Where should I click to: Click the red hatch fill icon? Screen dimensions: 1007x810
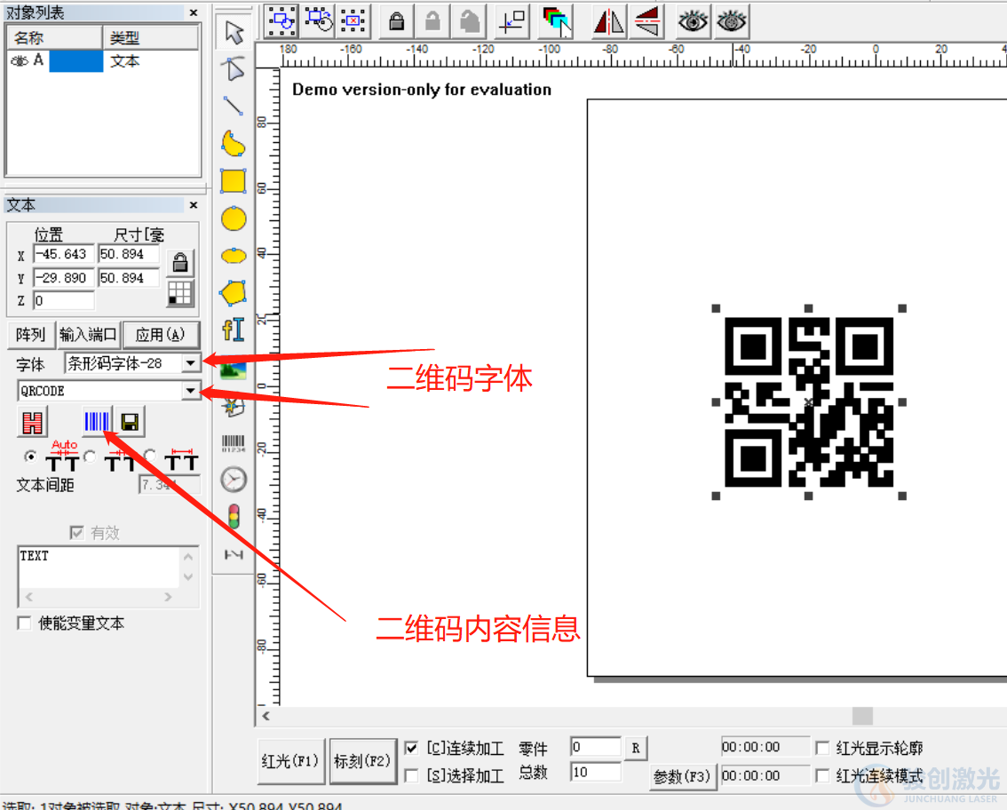tap(32, 422)
